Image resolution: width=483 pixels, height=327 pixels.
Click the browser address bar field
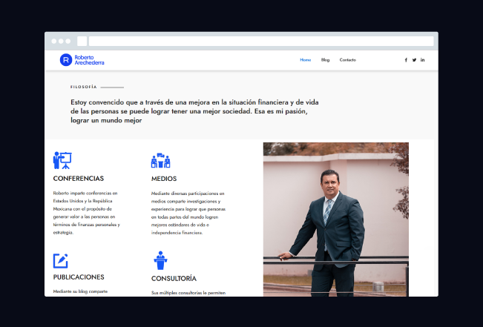(x=261, y=42)
